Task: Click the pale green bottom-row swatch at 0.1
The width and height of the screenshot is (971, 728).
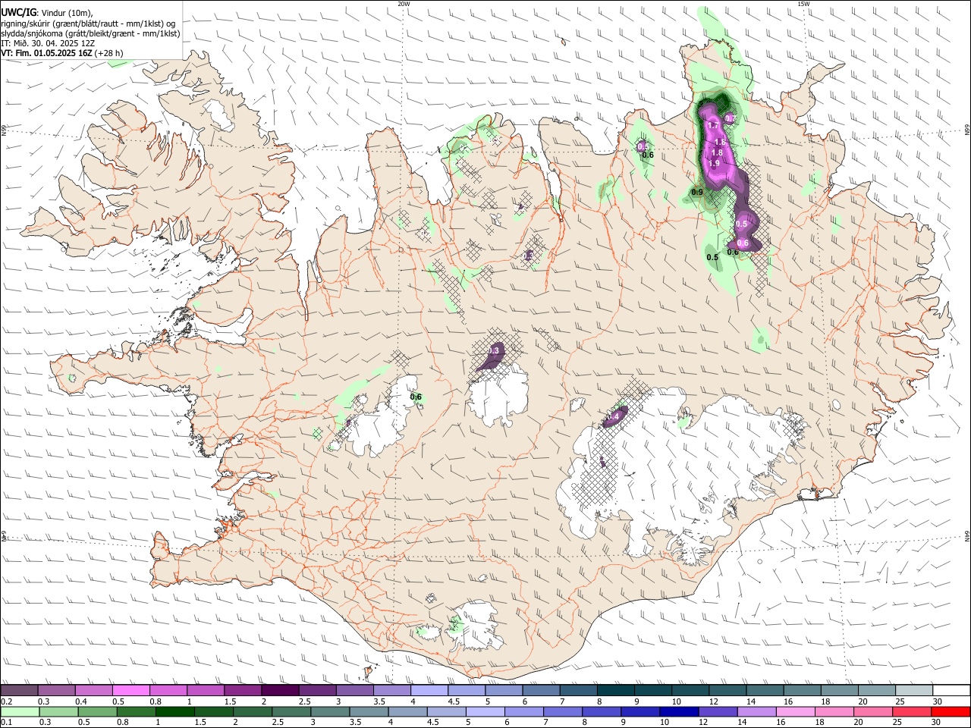Action: coord(19,711)
